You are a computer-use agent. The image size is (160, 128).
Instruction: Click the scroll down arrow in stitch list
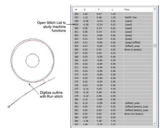[155, 123]
